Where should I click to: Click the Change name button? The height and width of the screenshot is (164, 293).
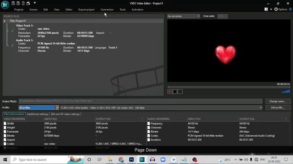pos(278,101)
